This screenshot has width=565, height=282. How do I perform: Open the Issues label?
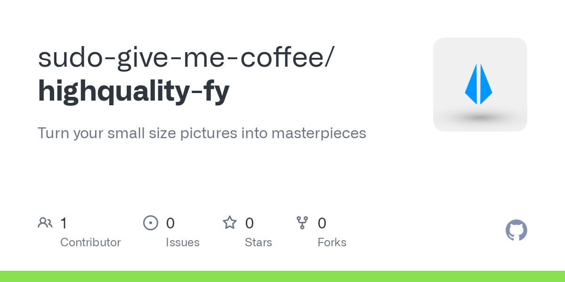183,243
